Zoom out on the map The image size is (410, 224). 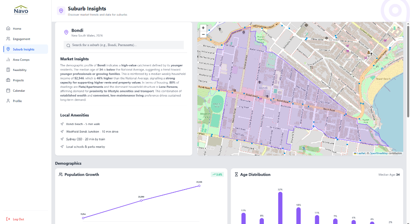coord(203,34)
